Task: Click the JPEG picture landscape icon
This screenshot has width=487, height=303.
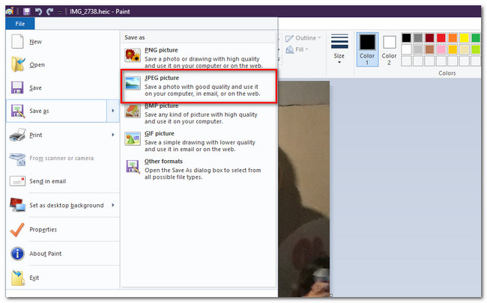Action: [133, 83]
